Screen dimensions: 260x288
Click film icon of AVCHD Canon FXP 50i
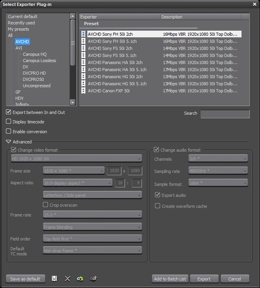point(83,91)
